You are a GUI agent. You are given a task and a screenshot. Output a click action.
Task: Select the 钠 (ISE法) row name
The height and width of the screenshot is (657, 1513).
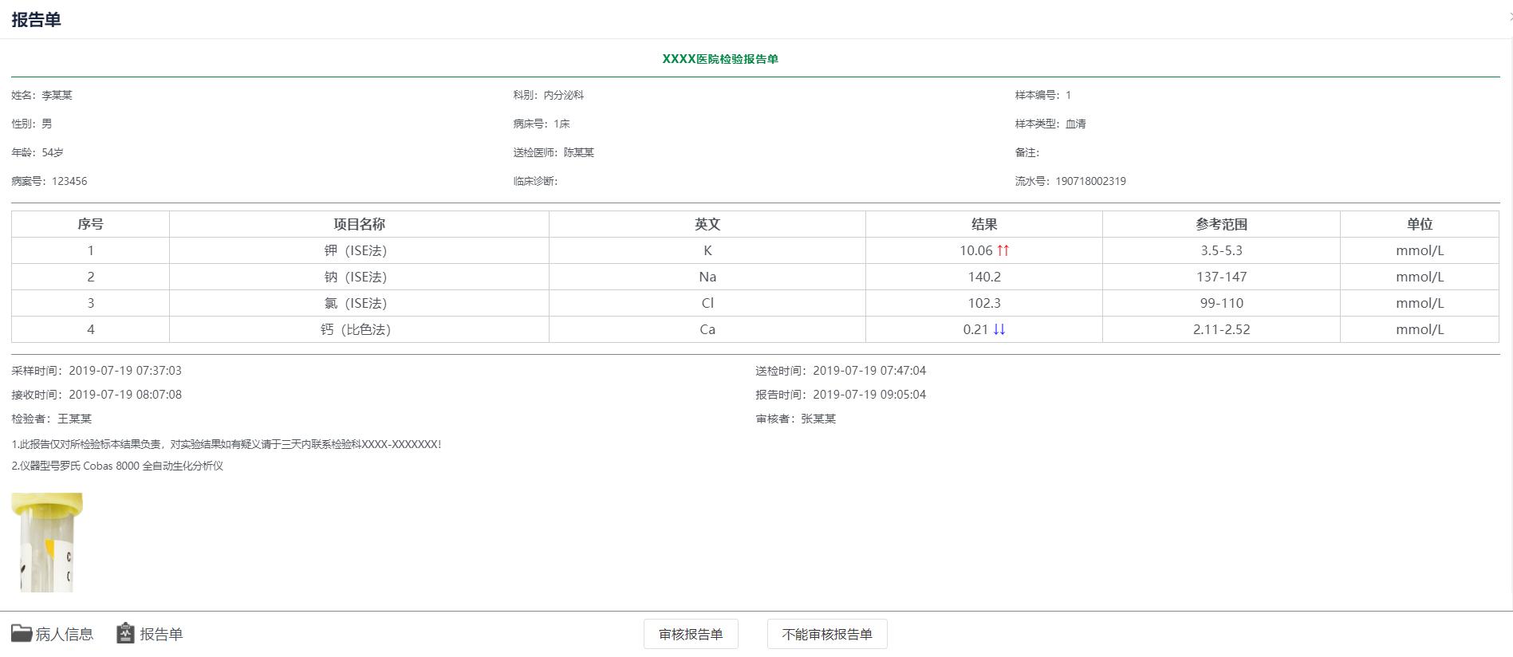356,277
